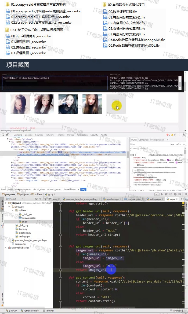Click the fourth photo thumbnail

click(x=92, y=104)
